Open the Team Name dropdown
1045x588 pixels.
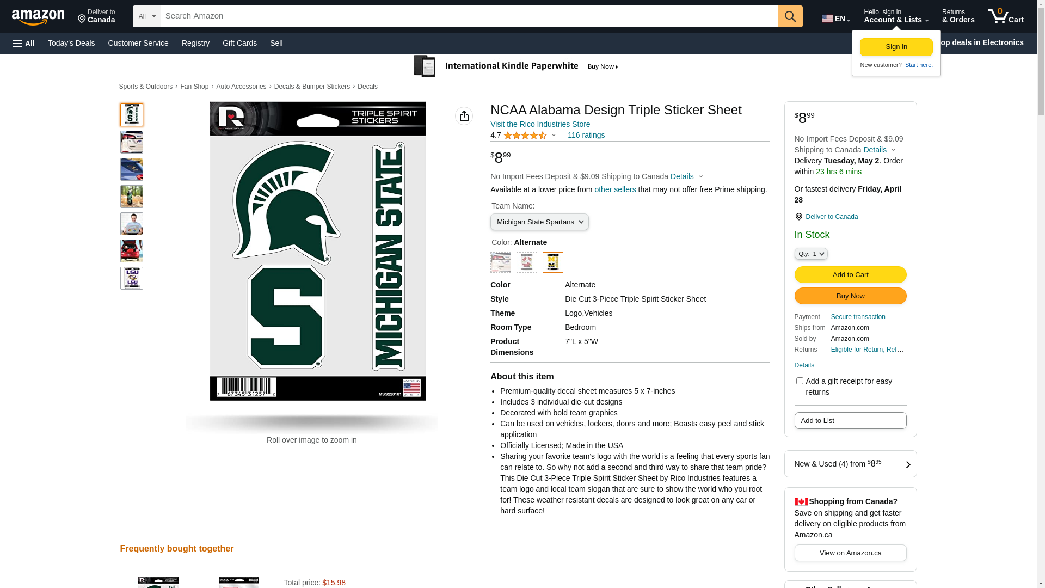[539, 222]
